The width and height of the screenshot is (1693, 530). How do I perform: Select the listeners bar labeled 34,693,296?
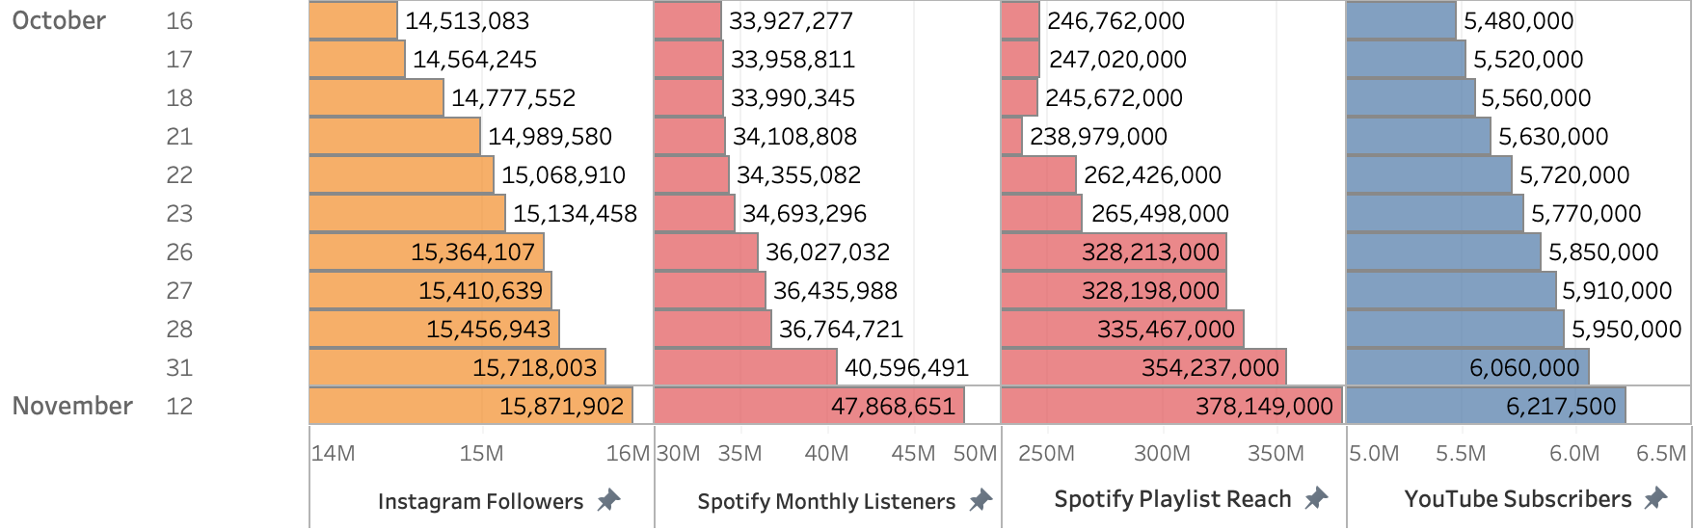pos(694,213)
